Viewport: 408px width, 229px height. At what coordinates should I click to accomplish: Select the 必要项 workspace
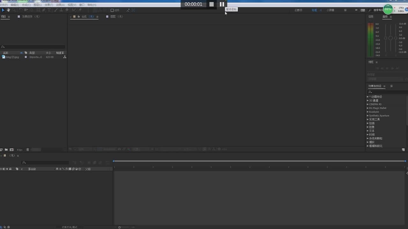298,10
